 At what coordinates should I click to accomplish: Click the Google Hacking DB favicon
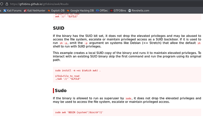point(68,11)
